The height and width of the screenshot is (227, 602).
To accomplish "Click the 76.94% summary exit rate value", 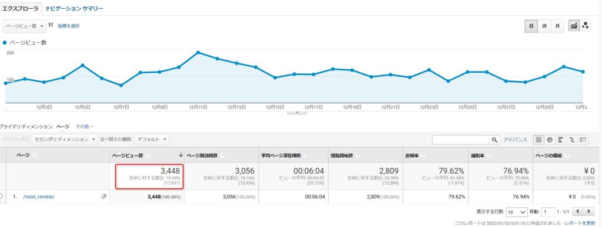I will pyautogui.click(x=516, y=171).
